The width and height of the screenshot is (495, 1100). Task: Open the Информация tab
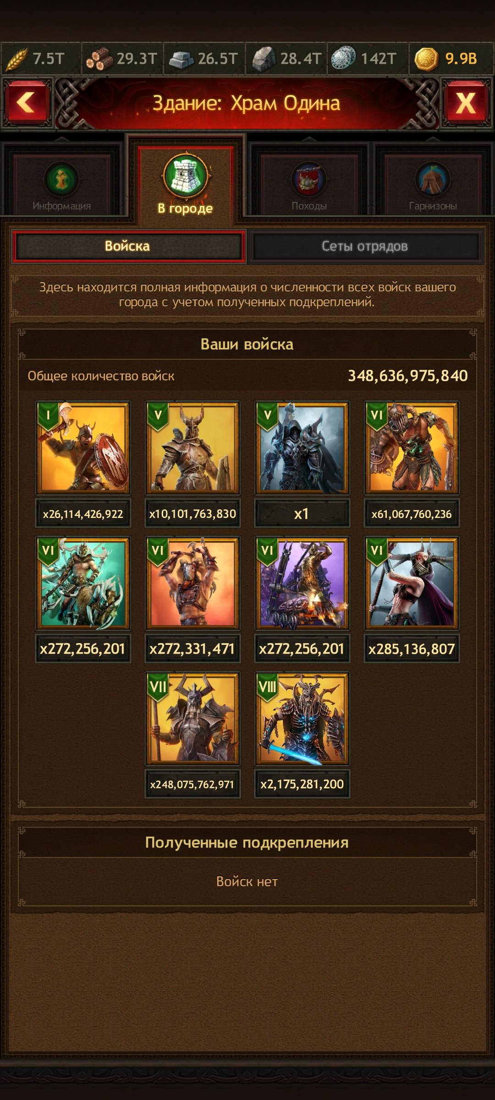click(x=62, y=184)
